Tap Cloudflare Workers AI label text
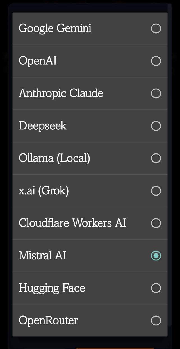 (72, 223)
